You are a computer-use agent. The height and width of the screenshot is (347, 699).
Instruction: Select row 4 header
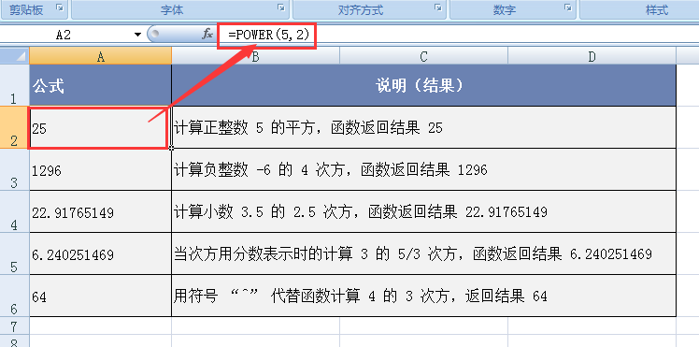click(x=14, y=211)
